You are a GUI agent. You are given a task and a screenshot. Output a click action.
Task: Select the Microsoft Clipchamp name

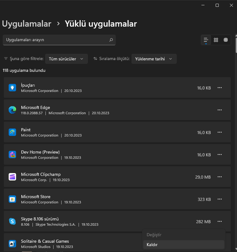(41, 174)
